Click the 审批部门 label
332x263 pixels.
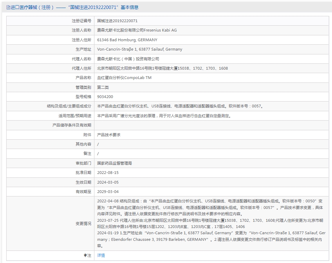click(x=83, y=163)
